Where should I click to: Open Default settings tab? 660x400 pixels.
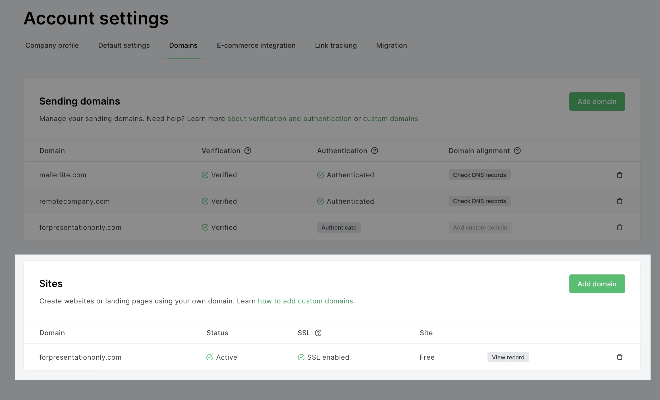tap(124, 45)
